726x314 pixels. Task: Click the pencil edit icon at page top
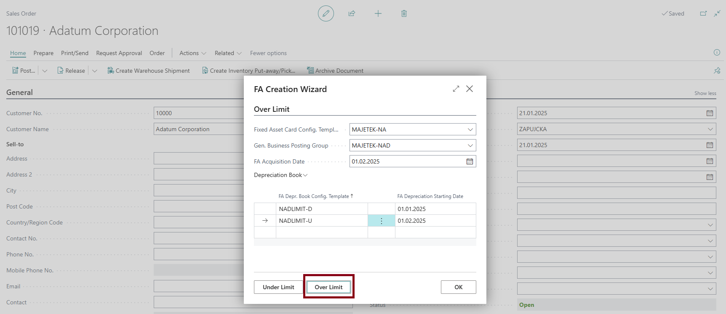pyautogui.click(x=326, y=13)
